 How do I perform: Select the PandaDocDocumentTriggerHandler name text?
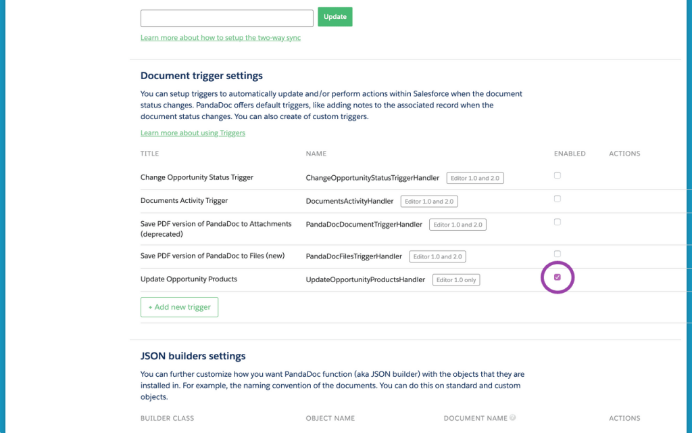pos(364,225)
